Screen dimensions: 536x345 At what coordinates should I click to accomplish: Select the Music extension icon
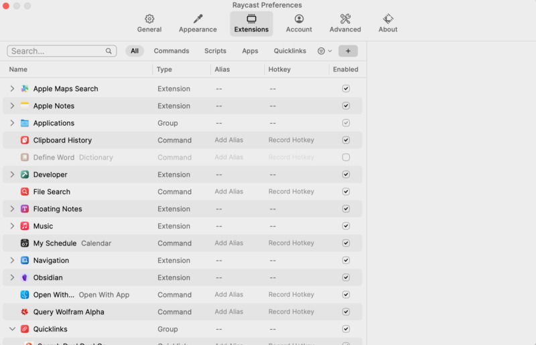pos(25,226)
